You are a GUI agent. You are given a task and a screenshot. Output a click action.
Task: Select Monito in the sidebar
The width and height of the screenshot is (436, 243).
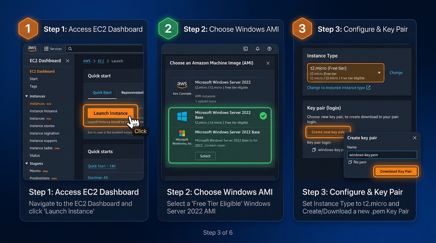pyautogui.click(x=35, y=171)
